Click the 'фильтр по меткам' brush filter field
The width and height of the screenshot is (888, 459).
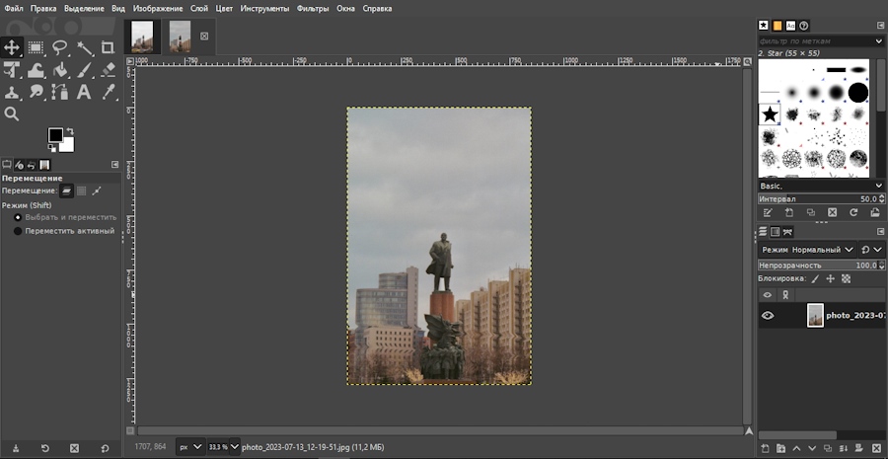[x=814, y=41]
